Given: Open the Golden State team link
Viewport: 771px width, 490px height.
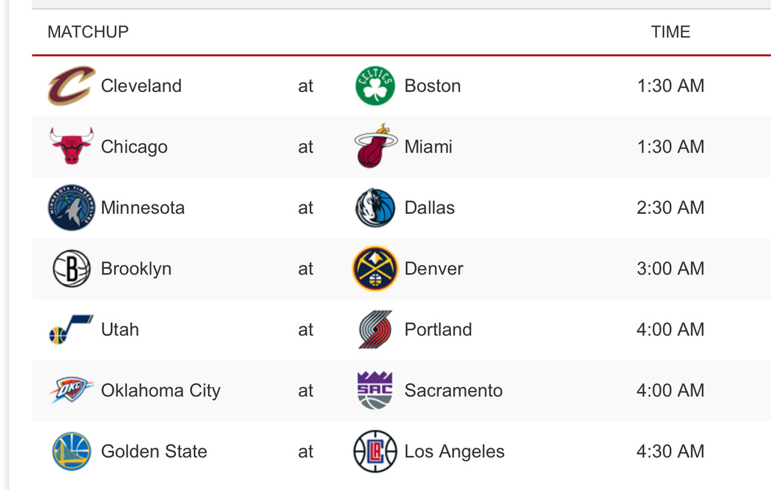Looking at the screenshot, I should [155, 451].
